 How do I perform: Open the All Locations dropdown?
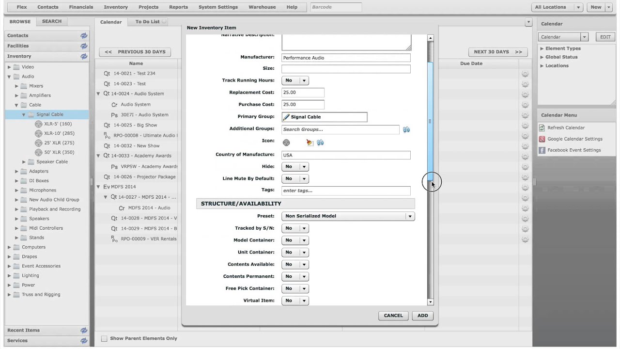coord(557,7)
